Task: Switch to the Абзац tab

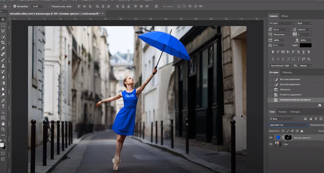Action: pos(284,16)
